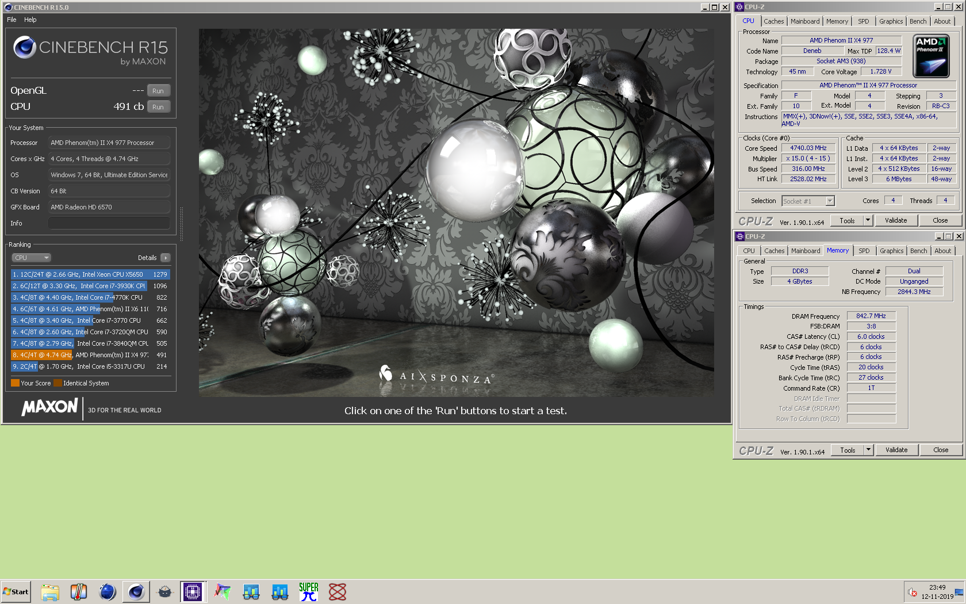This screenshot has height=604, width=966.
Task: Switch to the Cinebench taskbar icon
Action: tap(136, 592)
